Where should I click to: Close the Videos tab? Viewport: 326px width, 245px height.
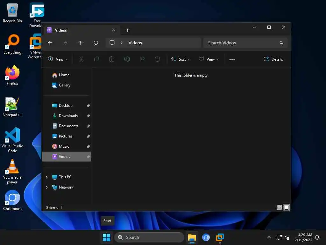[x=114, y=30]
